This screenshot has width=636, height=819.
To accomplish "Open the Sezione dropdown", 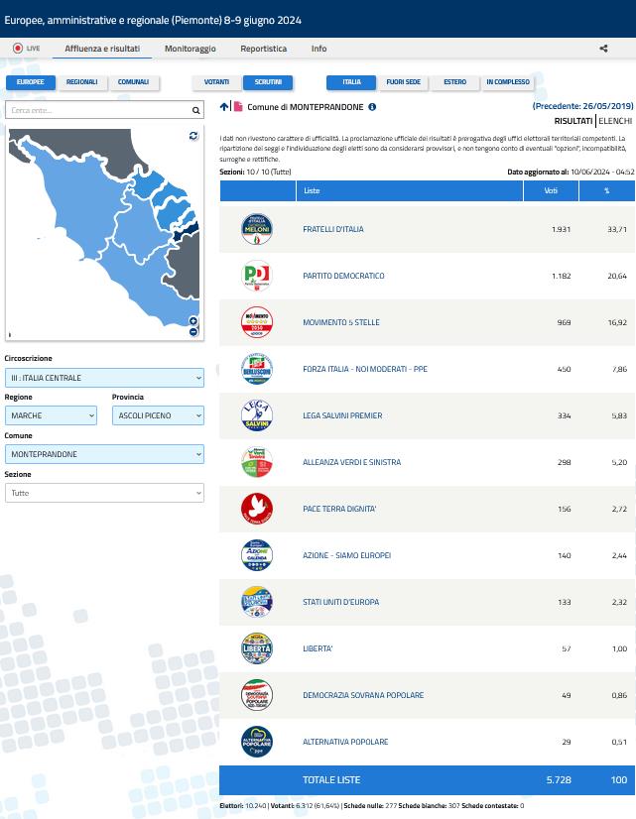I will pos(104,493).
